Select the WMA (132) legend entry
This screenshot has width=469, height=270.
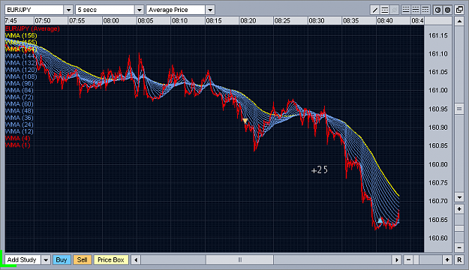[x=21, y=63]
